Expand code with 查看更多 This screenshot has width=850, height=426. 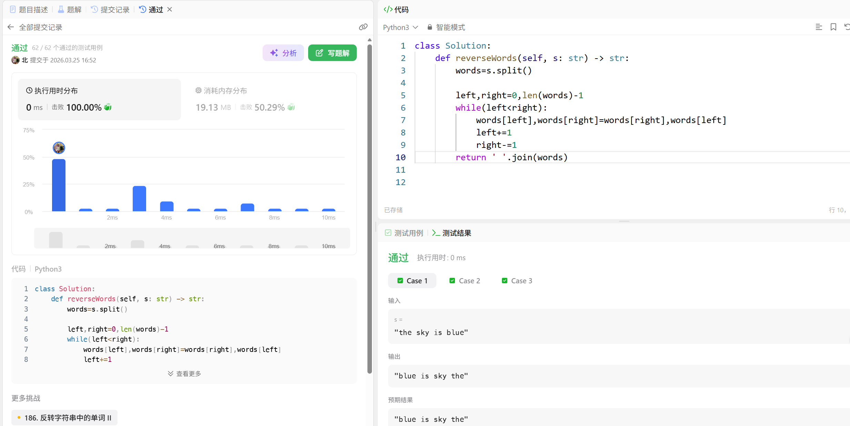[x=184, y=374]
